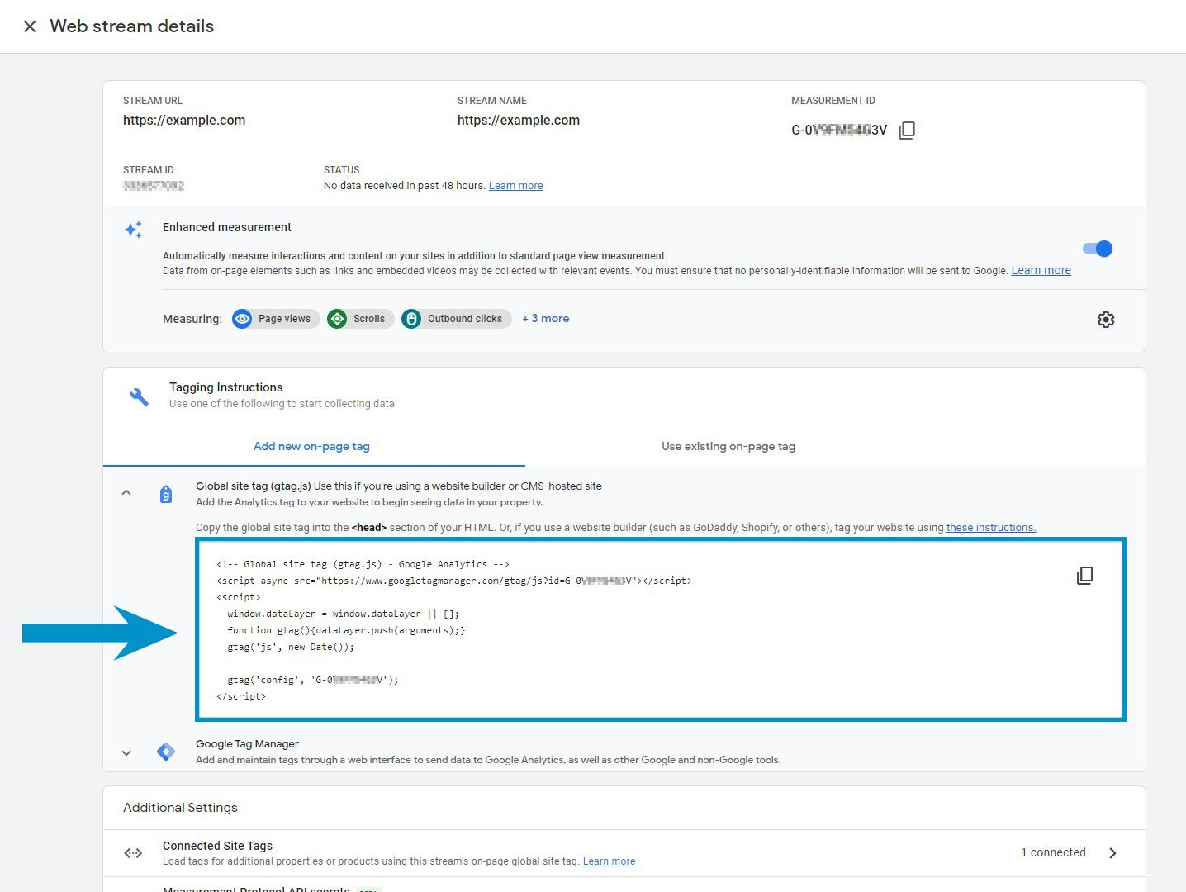This screenshot has width=1186, height=892.
Task: Click the Outbound clicks measurement chip
Action: click(x=456, y=318)
